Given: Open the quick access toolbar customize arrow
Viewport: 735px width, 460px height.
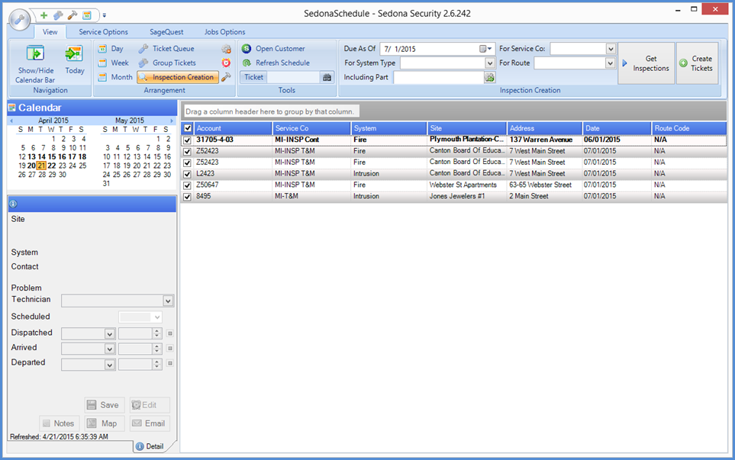Looking at the screenshot, I should point(104,15).
